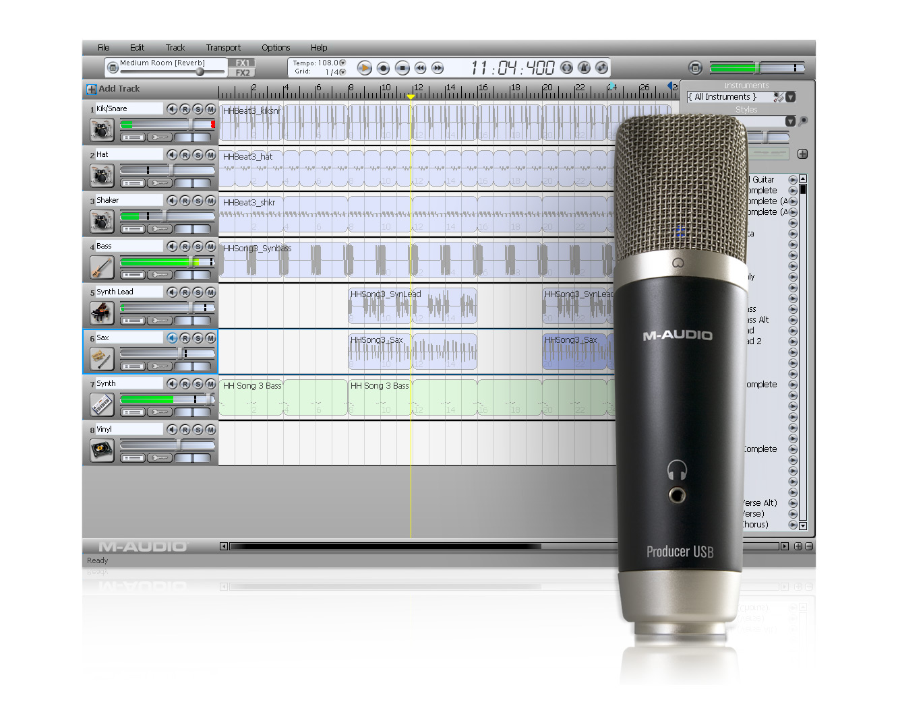The image size is (898, 716).
Task: Stop playback with the Stop button
Action: [402, 68]
